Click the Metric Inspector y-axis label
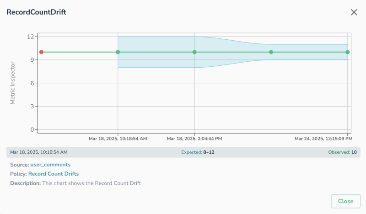Screen dimensions: 366x214 13,83
